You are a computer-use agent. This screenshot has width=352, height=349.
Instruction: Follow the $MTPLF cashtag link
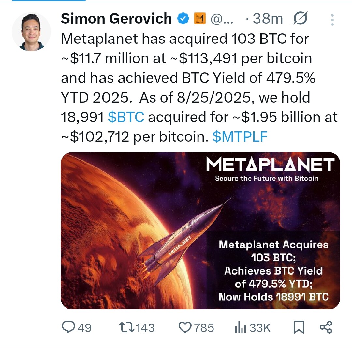coord(240,137)
